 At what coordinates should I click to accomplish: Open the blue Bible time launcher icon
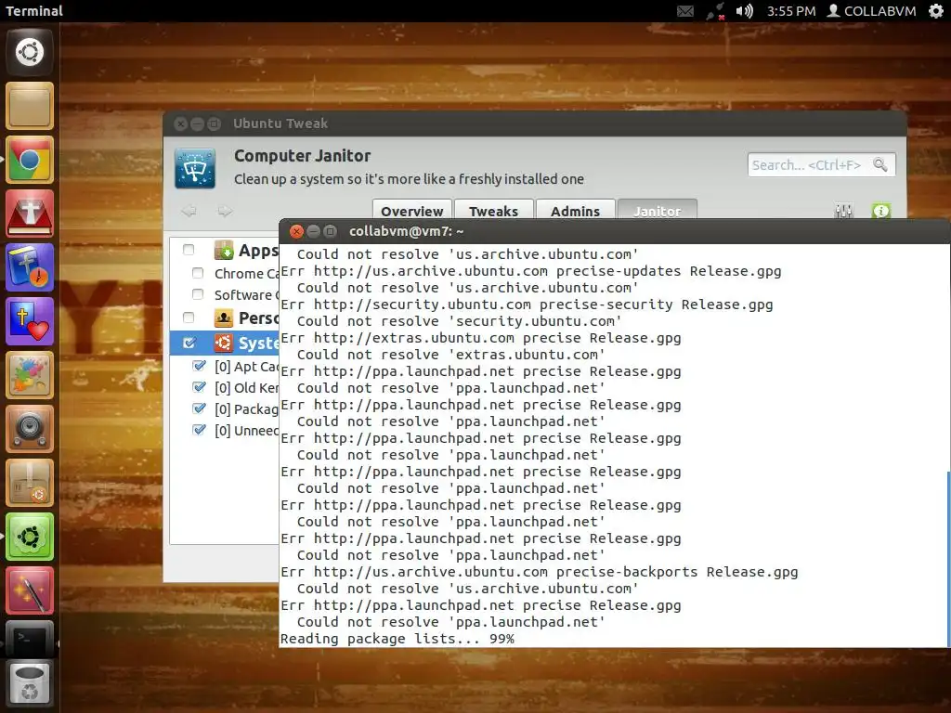click(x=30, y=268)
